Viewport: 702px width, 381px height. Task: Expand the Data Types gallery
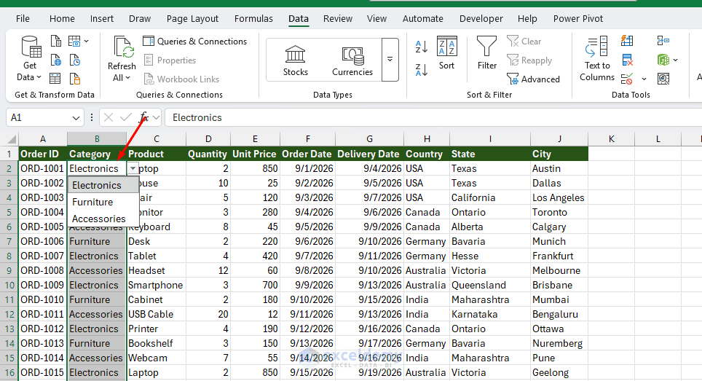tap(390, 60)
